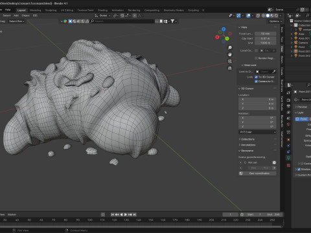Open the Render properties tab icon
The height and width of the screenshot is (233, 311).
(x=288, y=100)
